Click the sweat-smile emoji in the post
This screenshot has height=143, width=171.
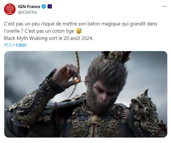coord(79,31)
